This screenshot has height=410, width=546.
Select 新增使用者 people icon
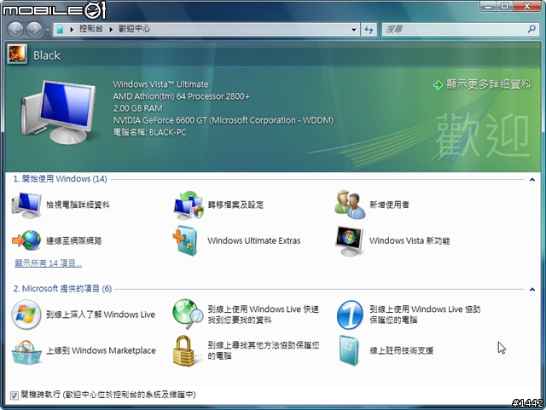coord(350,205)
